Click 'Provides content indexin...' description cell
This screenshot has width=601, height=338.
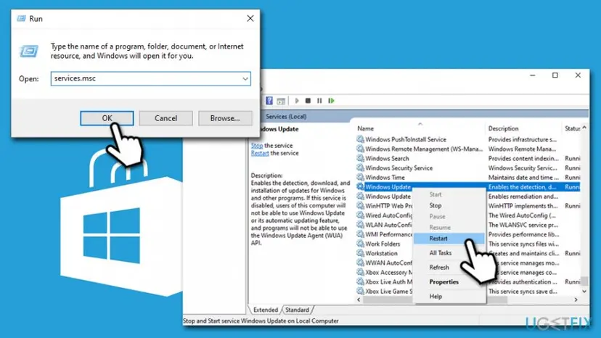click(523, 158)
